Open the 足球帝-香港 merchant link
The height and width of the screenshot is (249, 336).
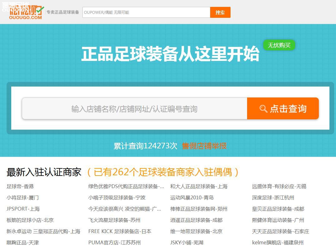coord(20,187)
